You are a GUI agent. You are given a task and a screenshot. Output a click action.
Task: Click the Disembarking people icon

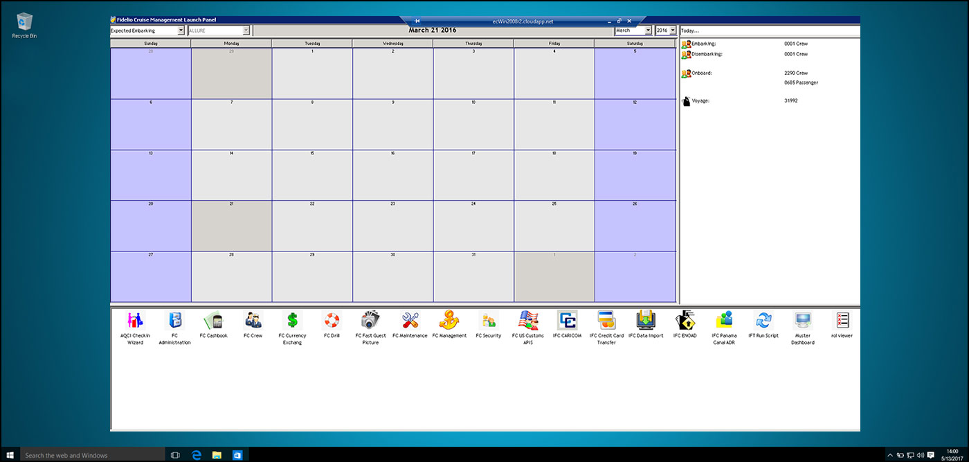point(686,54)
